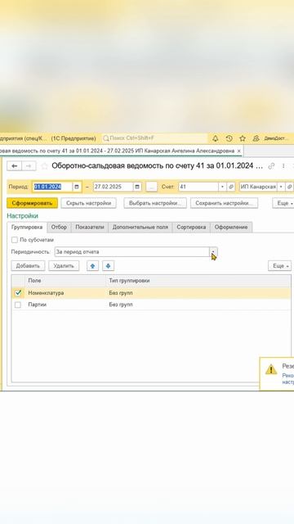Open calendar for the period end date
The width and height of the screenshot is (294, 524).
pos(137,187)
